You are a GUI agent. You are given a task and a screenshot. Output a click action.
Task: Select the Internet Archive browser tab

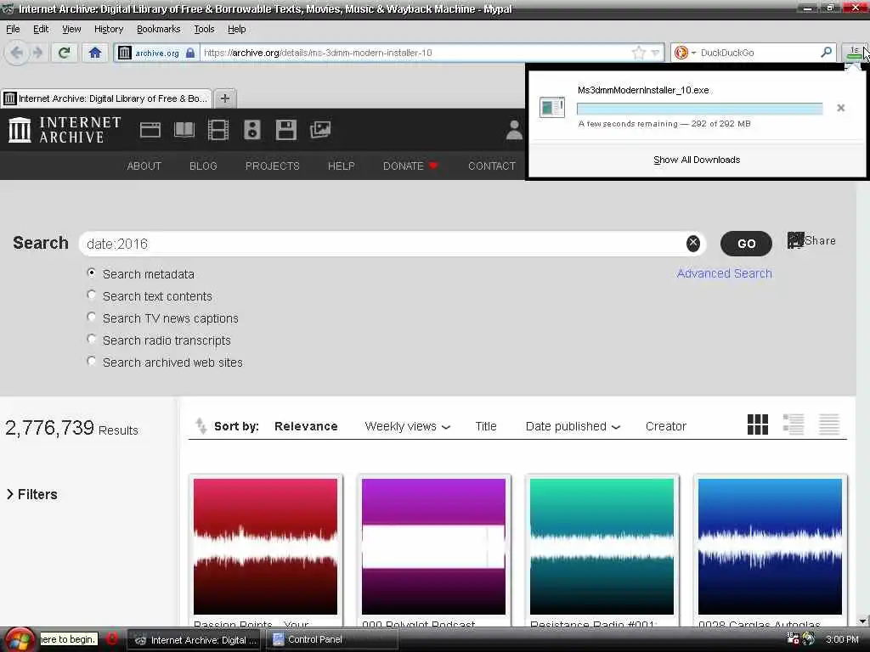106,98
